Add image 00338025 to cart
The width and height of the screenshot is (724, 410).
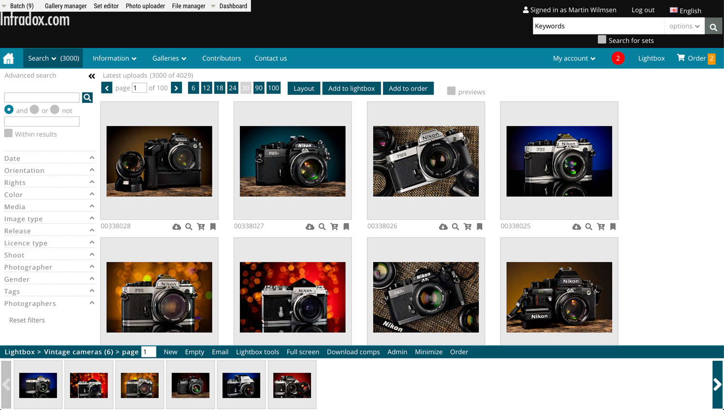pyautogui.click(x=600, y=226)
